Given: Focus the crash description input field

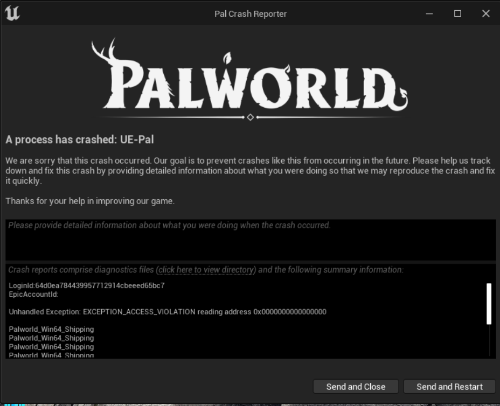Looking at the screenshot, I should click(250, 240).
